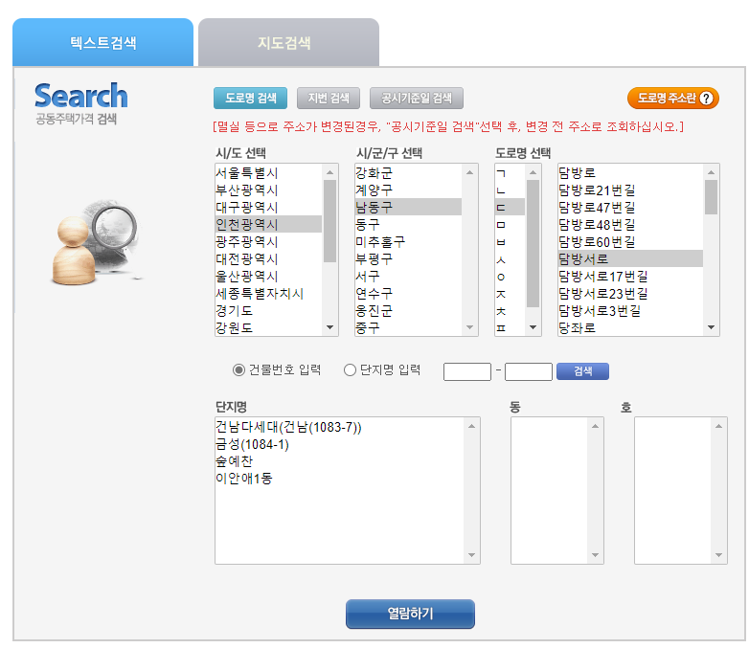
Task: Click down arrow of road name list scrollbar
Action: tap(711, 327)
